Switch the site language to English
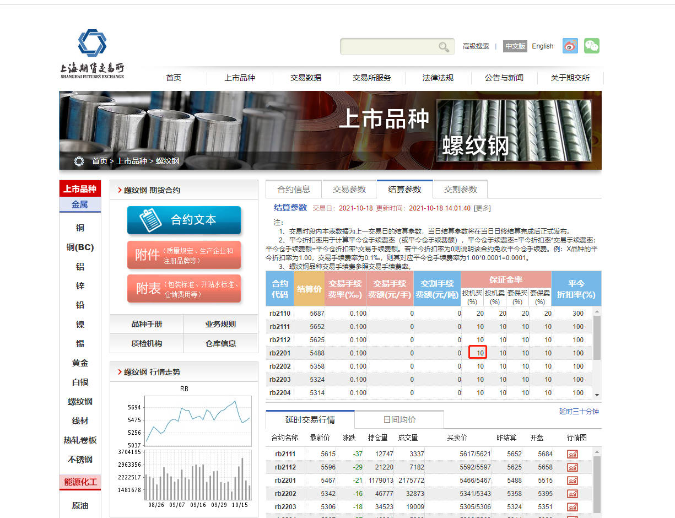 point(542,46)
